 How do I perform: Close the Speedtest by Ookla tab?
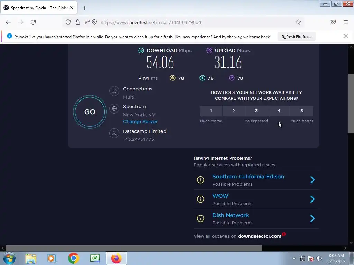[x=72, y=8]
